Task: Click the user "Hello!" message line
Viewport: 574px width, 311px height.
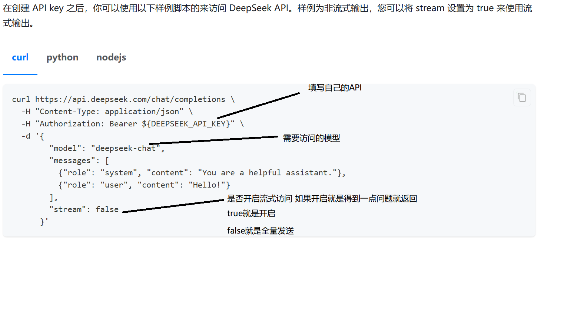Action: (x=144, y=185)
